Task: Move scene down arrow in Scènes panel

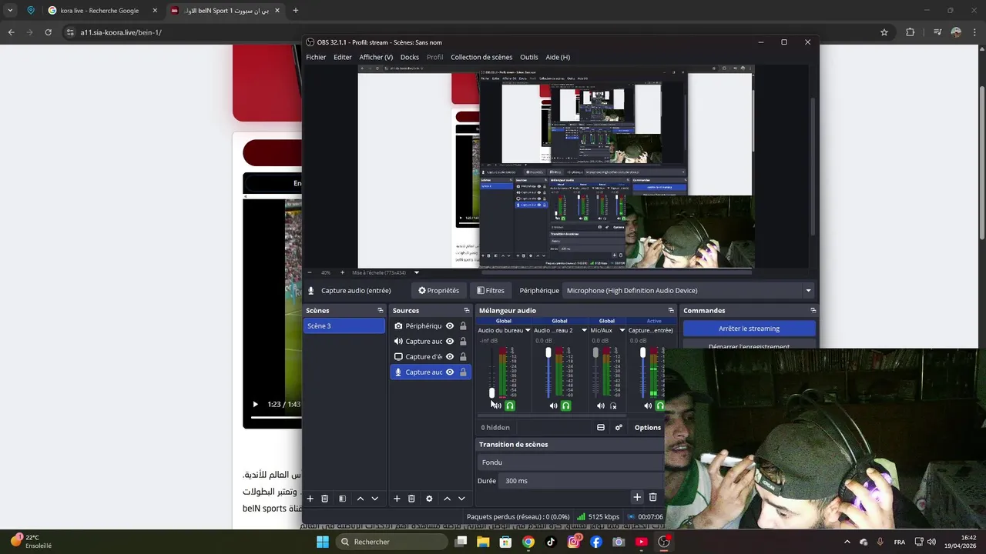Action: coord(375,499)
